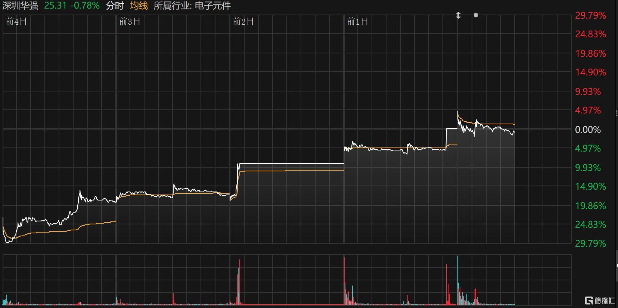Click the red 4.97% axis label
The width and height of the screenshot is (618, 308).
(x=588, y=111)
